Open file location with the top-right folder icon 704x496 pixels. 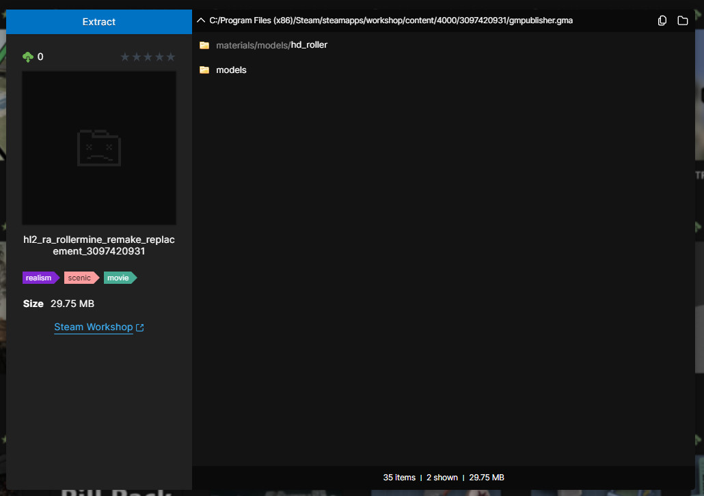click(x=682, y=20)
